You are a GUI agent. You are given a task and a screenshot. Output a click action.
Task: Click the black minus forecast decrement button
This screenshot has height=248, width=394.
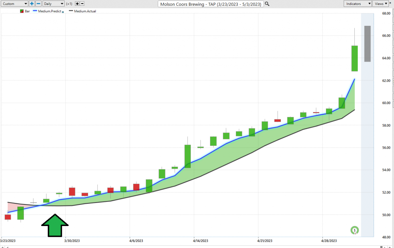pyautogui.click(x=82, y=4)
